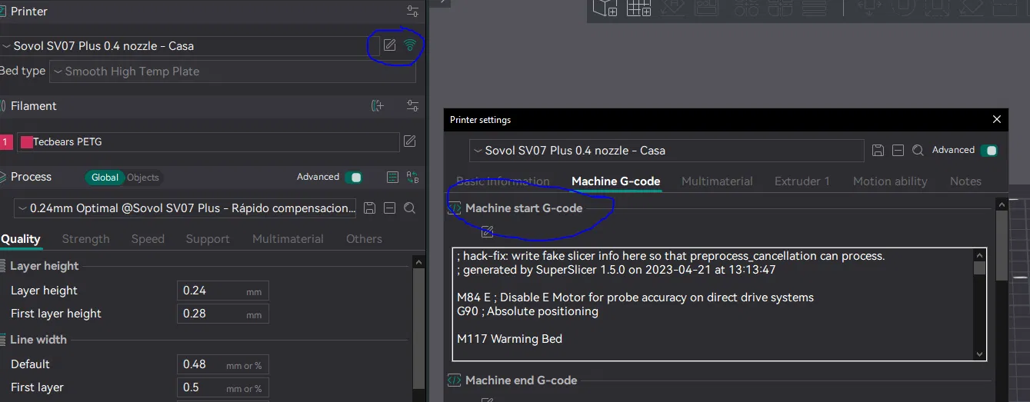Edit the Tecbears PETG filament preset
This screenshot has height=402, width=1030.
410,141
